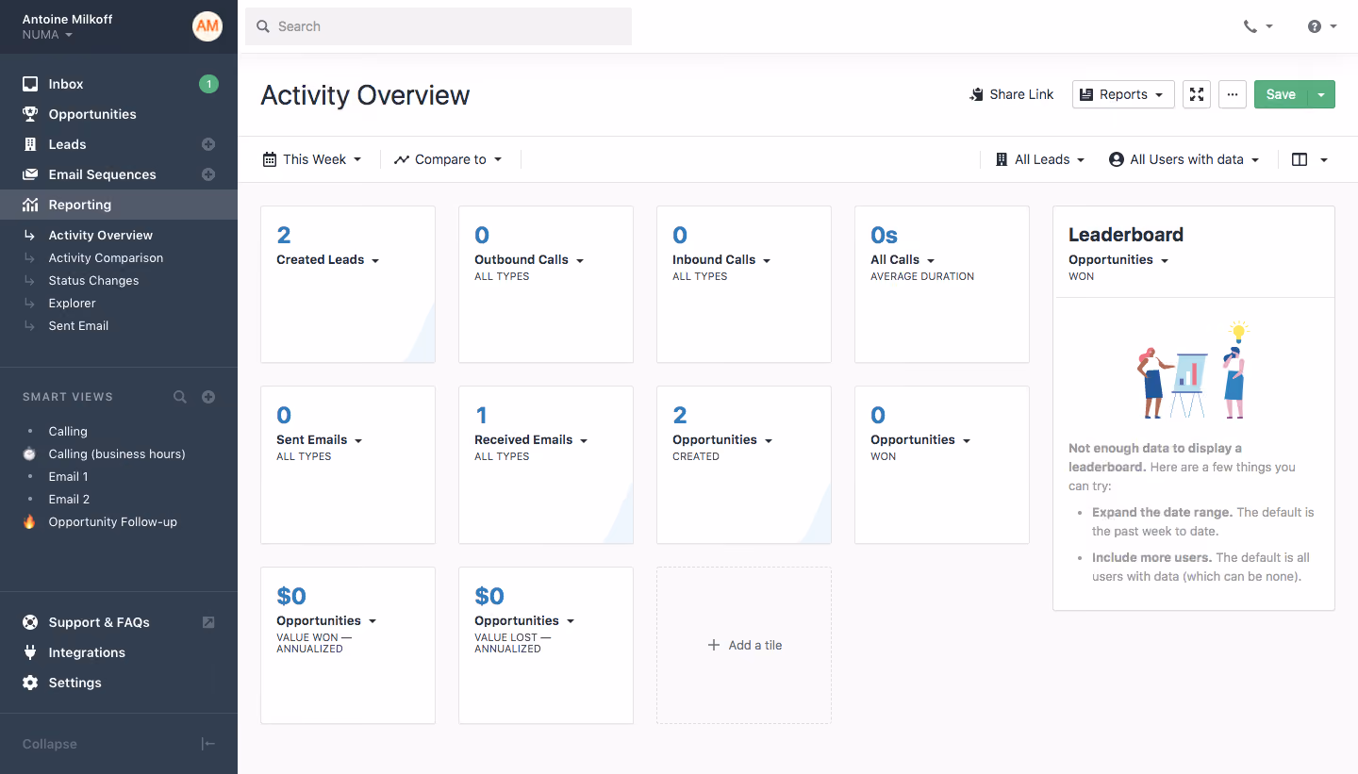
Task: Open the more options ellipsis button
Action: pos(1233,94)
